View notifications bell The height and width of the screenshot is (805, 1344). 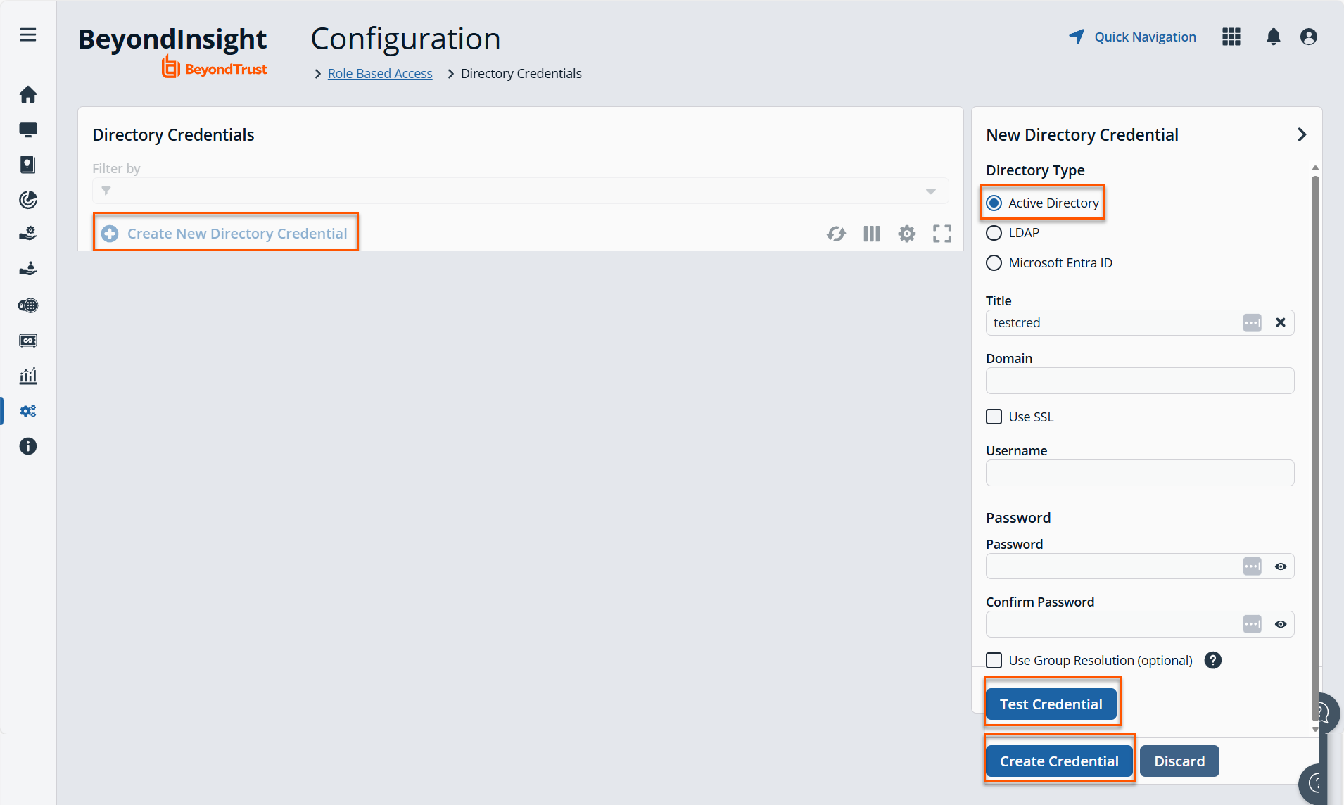tap(1274, 37)
